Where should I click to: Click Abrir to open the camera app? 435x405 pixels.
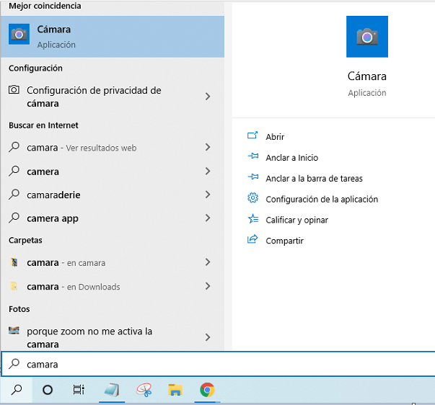[x=275, y=137]
